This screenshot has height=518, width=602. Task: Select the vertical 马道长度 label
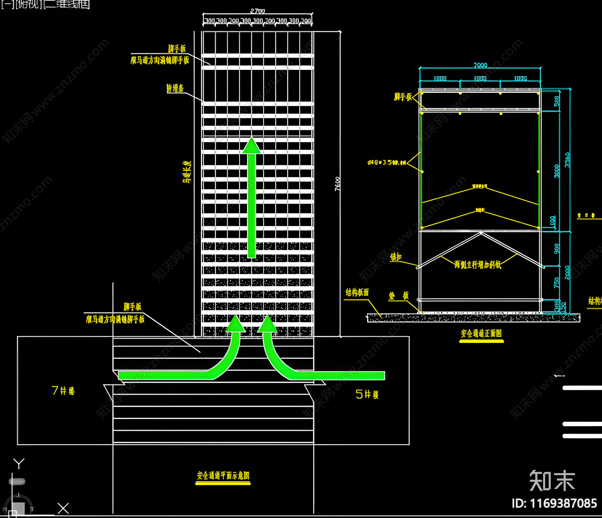click(187, 172)
